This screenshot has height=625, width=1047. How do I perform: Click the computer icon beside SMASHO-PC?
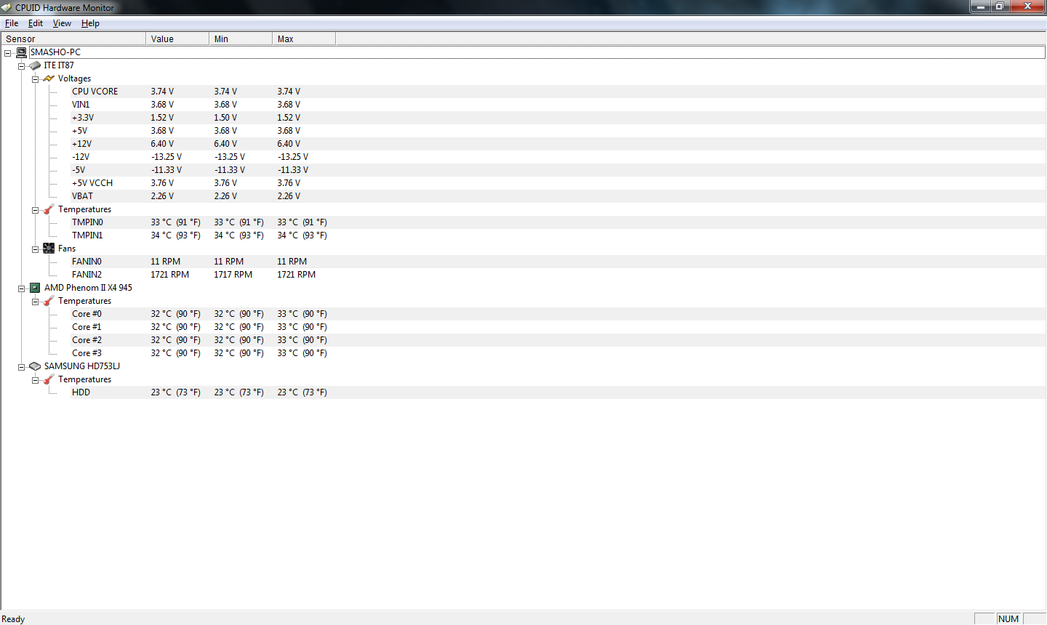[21, 52]
